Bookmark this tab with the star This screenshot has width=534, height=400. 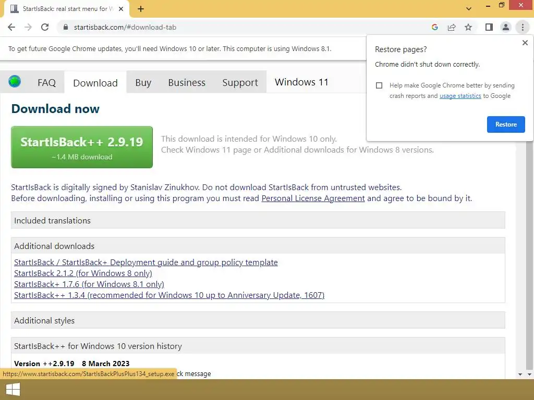coord(468,27)
